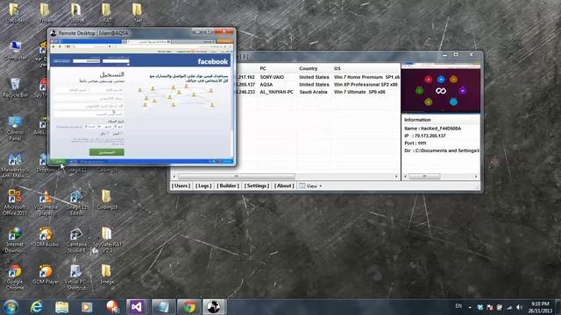This screenshot has height=315, width=561.
Task: Open the Control Panel shortcut
Action: (15, 128)
